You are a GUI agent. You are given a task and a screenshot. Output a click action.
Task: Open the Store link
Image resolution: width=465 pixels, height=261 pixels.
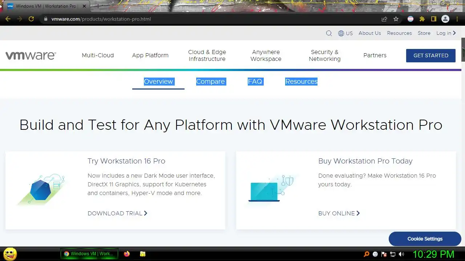point(424,33)
